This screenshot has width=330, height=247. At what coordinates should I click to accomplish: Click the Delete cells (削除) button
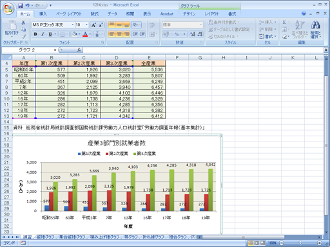click(x=267, y=30)
